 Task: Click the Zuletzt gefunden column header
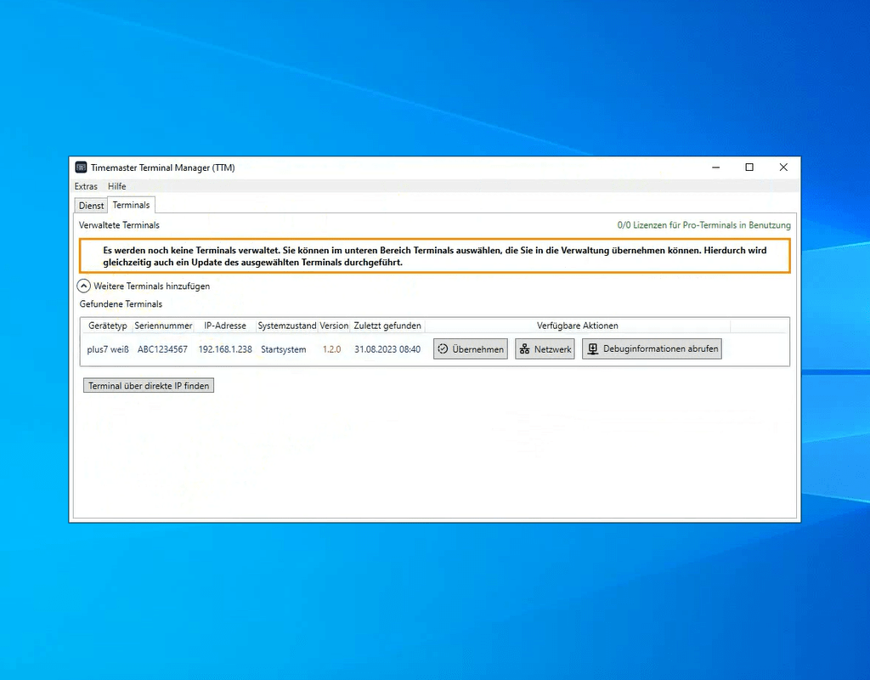click(x=387, y=326)
